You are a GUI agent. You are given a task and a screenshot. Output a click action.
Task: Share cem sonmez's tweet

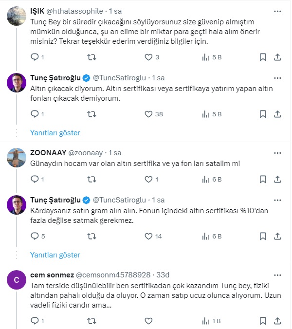(x=277, y=321)
